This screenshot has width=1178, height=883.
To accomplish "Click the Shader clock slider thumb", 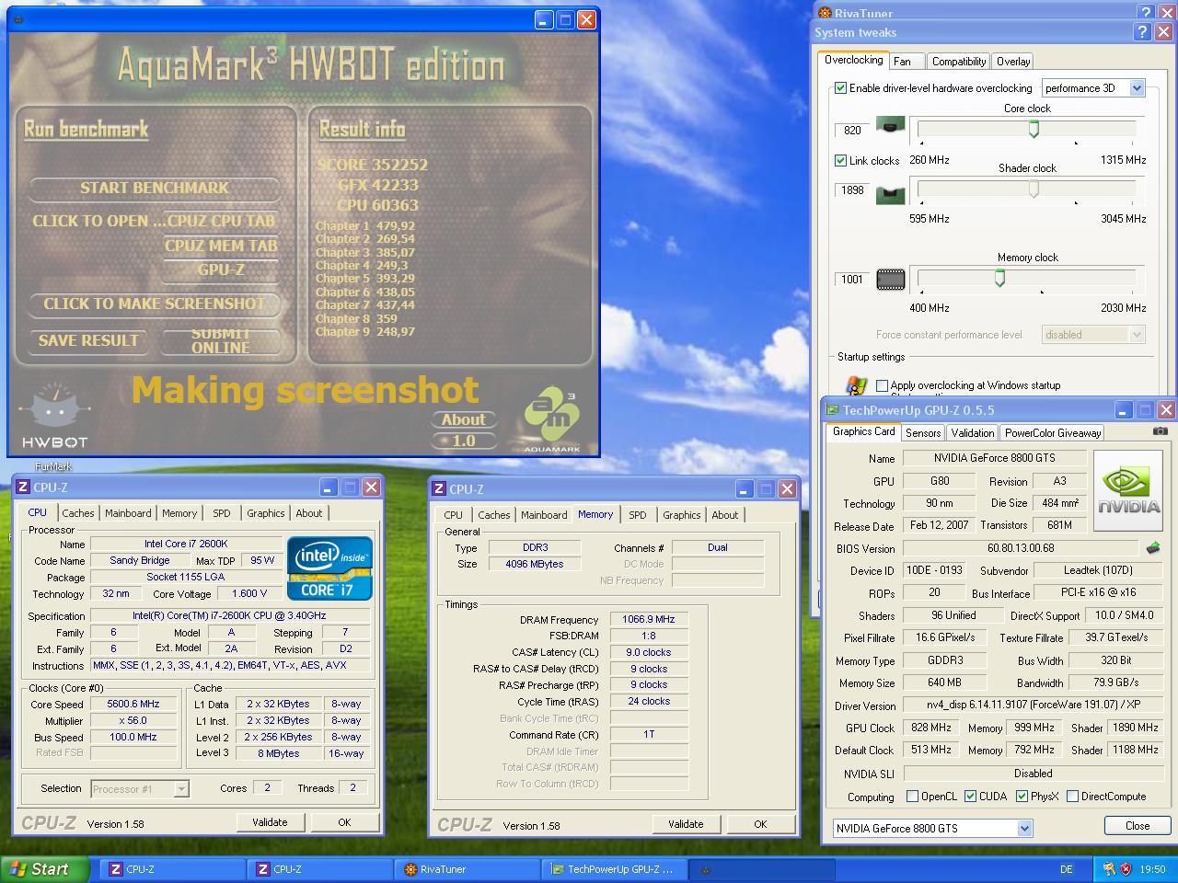I will pos(1034,189).
